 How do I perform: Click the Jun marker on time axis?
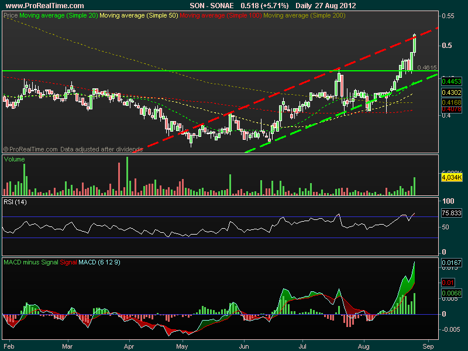point(245,345)
